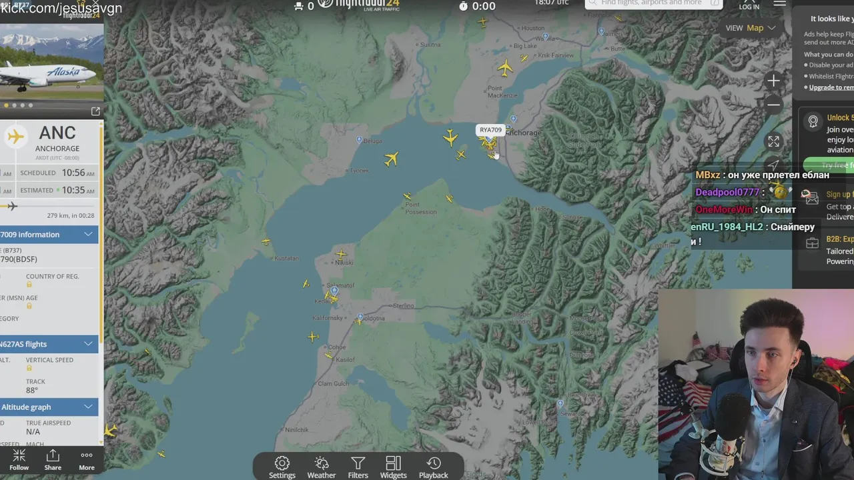Zoom in on the map

(x=773, y=81)
